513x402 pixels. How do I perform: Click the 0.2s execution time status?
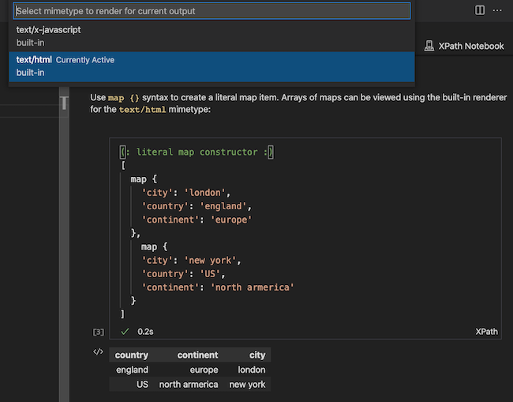click(145, 332)
